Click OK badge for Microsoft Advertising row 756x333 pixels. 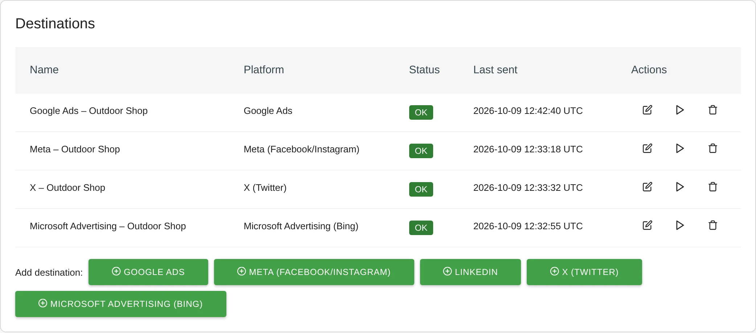[421, 228]
